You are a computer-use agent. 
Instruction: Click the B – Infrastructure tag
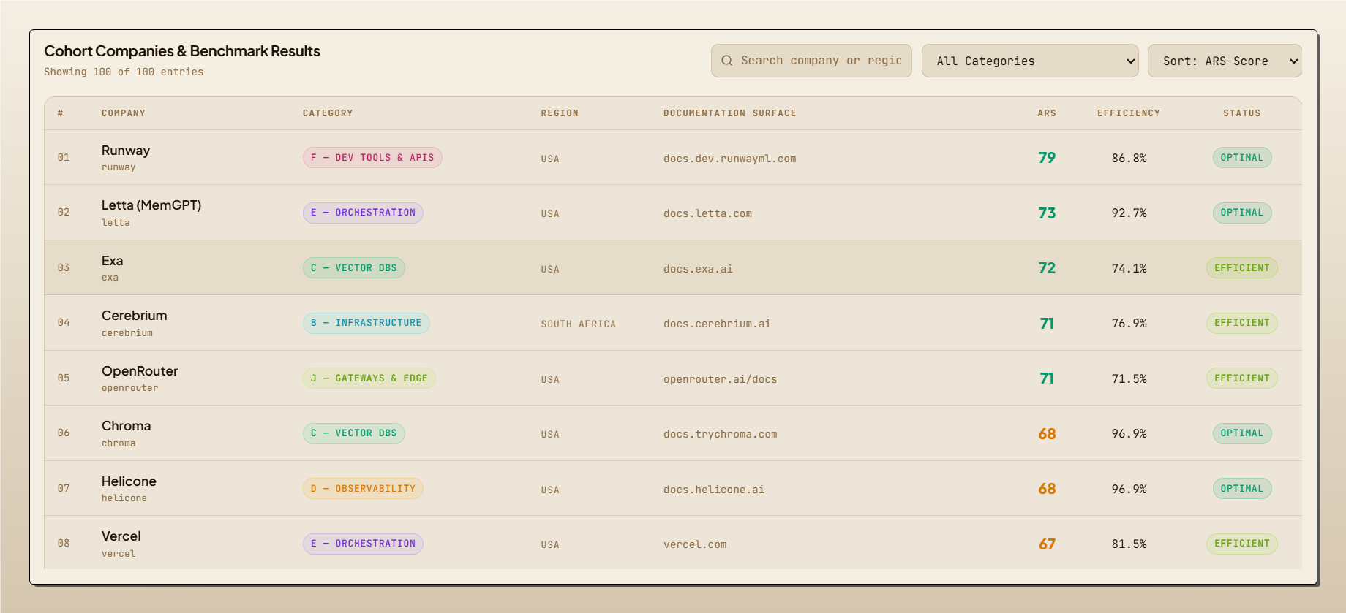tap(366, 323)
